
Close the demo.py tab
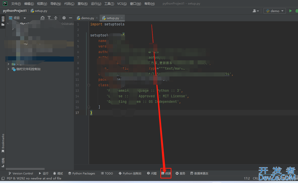pos(97,18)
